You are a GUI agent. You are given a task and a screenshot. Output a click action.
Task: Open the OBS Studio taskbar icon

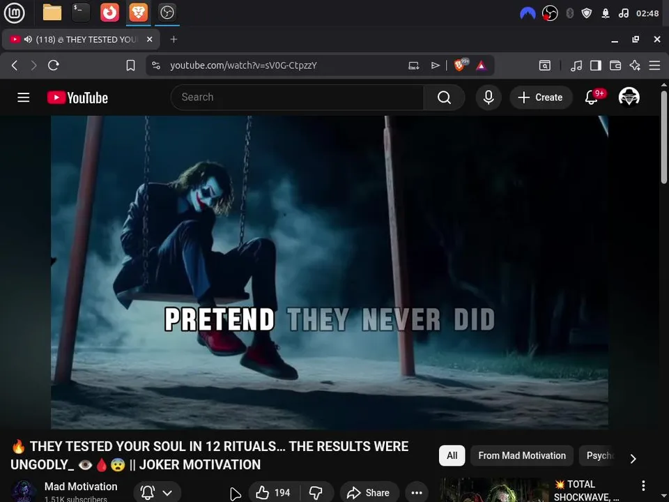click(167, 13)
